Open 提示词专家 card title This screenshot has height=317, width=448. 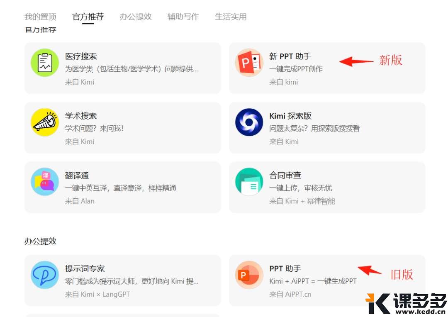[x=85, y=268]
